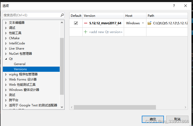Expand the 跨平台 node

tap(6, 100)
